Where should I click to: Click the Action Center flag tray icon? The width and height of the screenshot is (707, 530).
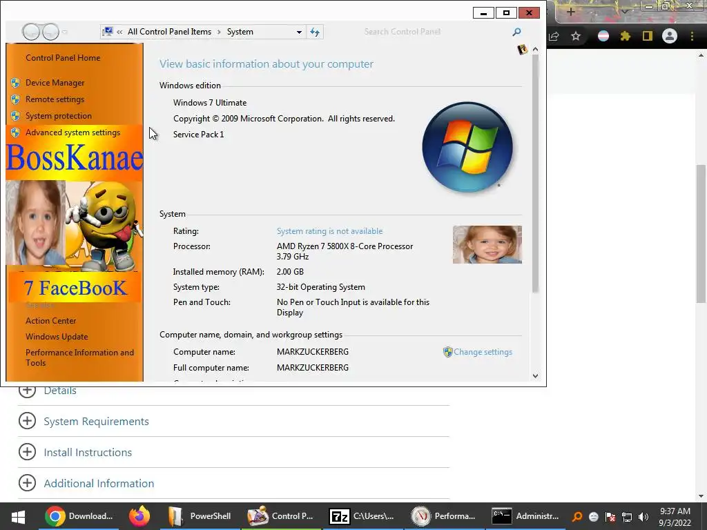(x=610, y=517)
